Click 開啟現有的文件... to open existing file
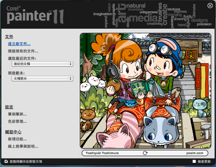The width and height of the screenshot is (216, 167). [x=23, y=51]
